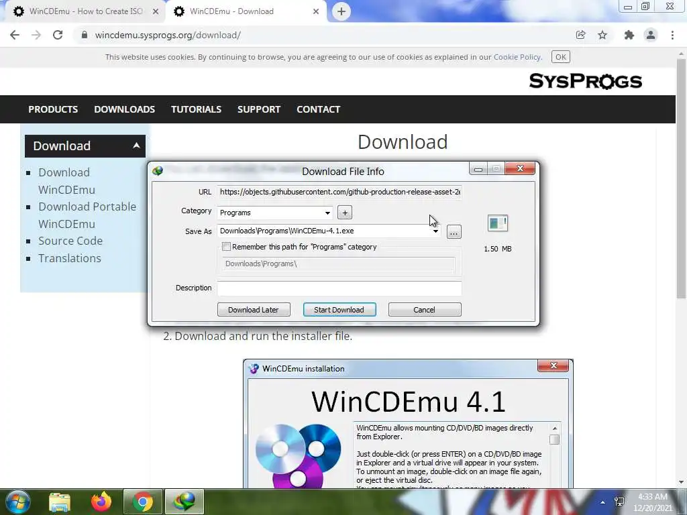This screenshot has width=687, height=515.
Task: Open Internet Download Manager from the taskbar
Action: coord(184,502)
